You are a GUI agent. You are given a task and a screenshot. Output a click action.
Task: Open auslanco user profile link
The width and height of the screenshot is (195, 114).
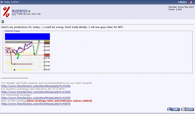(20, 11)
